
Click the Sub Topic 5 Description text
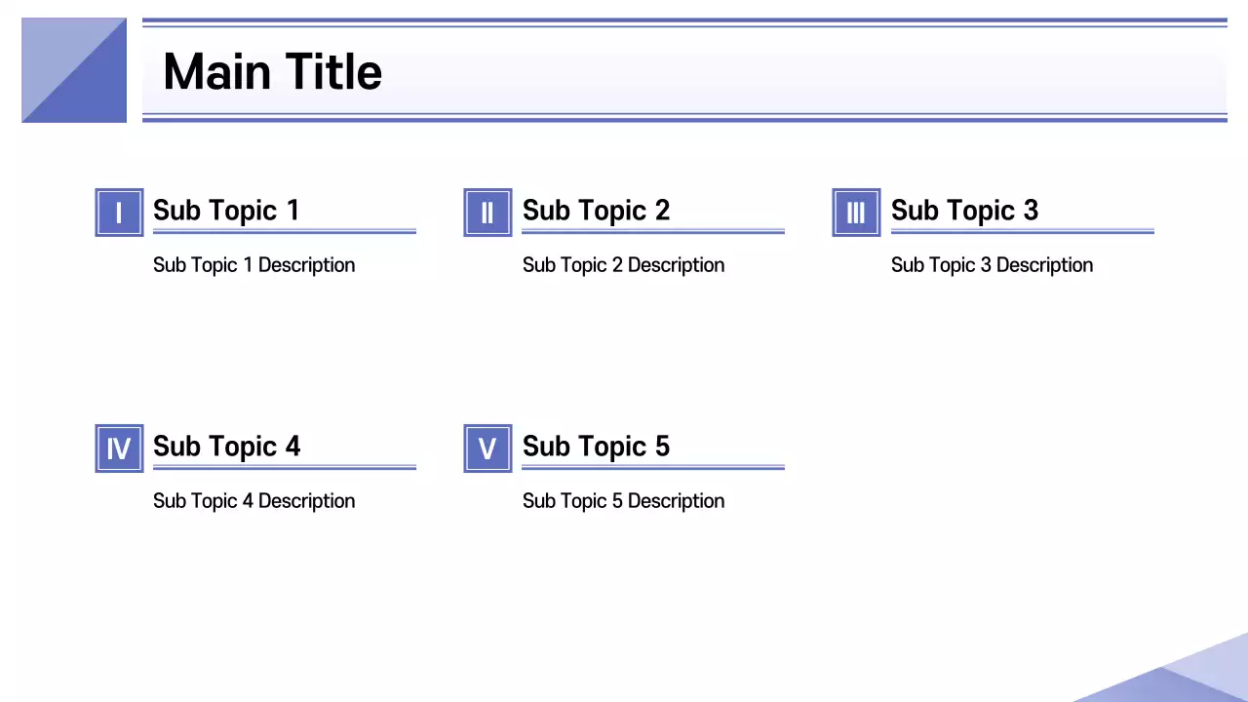coord(623,501)
